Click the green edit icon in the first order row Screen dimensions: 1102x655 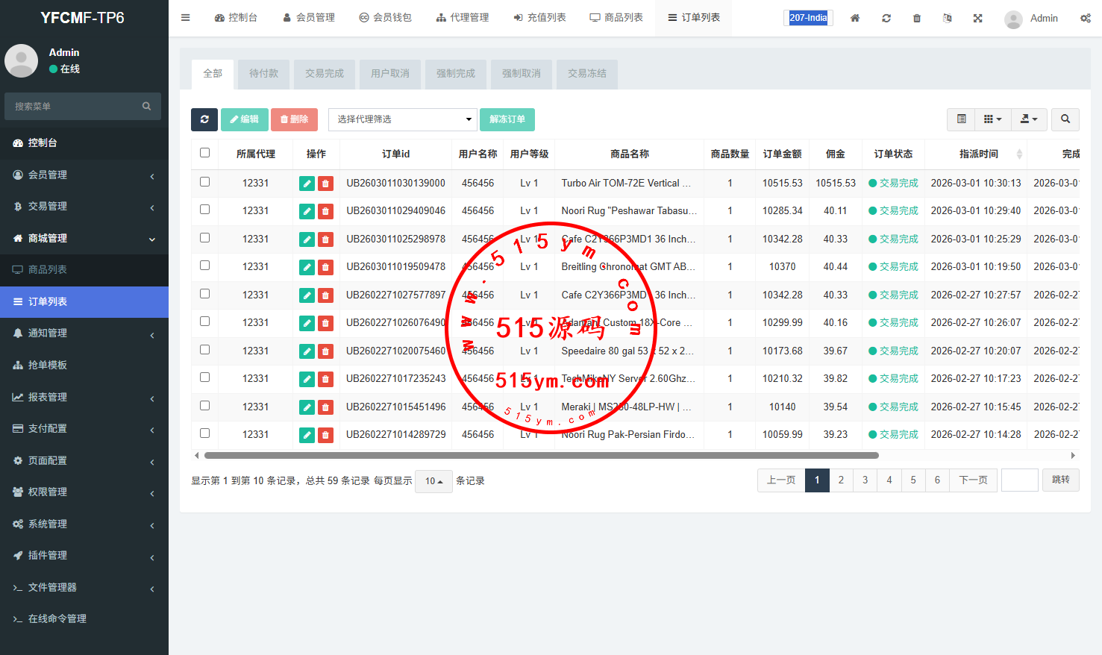point(307,184)
